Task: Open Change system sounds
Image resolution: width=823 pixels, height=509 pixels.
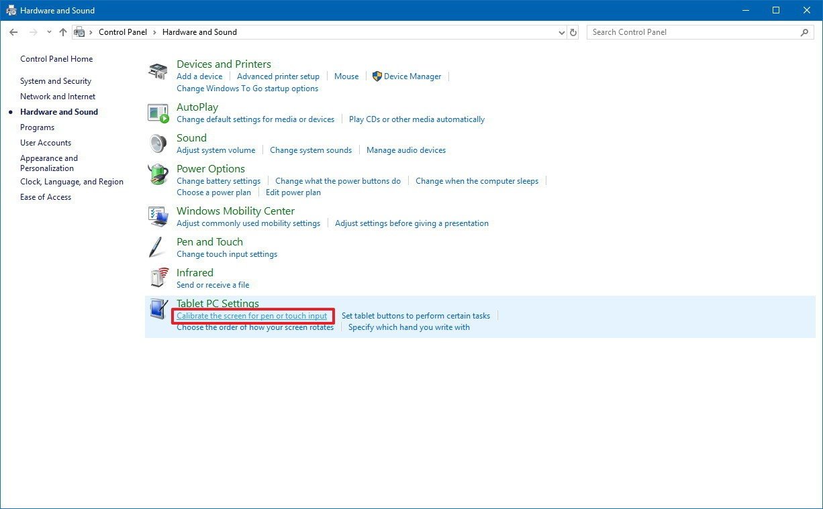Action: [x=311, y=150]
